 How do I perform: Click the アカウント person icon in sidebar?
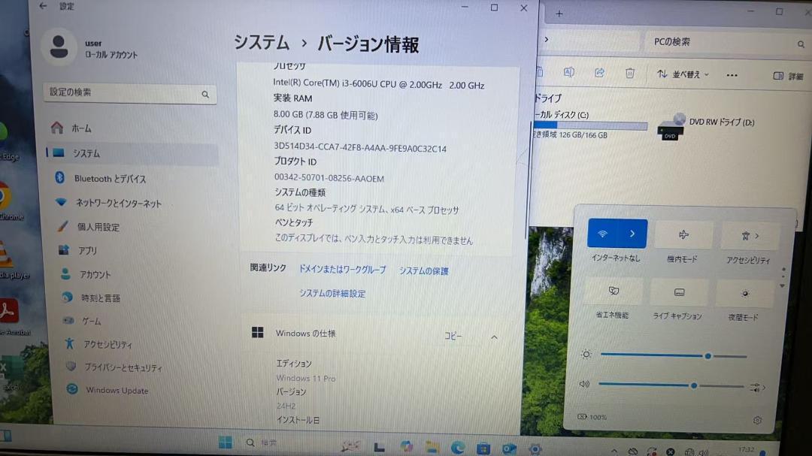click(x=65, y=273)
